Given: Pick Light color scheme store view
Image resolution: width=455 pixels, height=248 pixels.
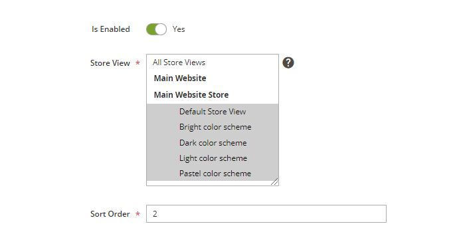Looking at the screenshot, I should [213, 158].
